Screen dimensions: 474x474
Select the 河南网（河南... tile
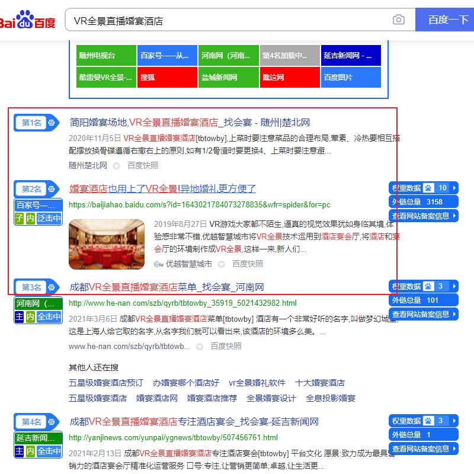[x=229, y=55]
